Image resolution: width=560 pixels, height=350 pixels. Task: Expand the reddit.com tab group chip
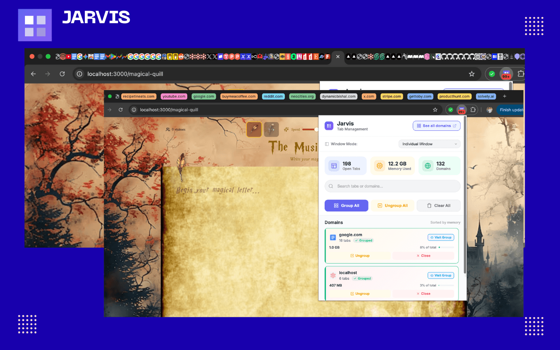tap(273, 96)
